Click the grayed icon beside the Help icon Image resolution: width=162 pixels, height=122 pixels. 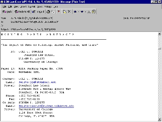click(x=89, y=12)
